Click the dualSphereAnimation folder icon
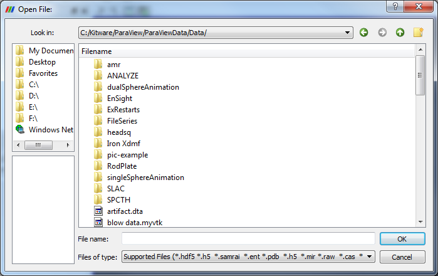Screen dimensions: 438x276 click(98, 87)
